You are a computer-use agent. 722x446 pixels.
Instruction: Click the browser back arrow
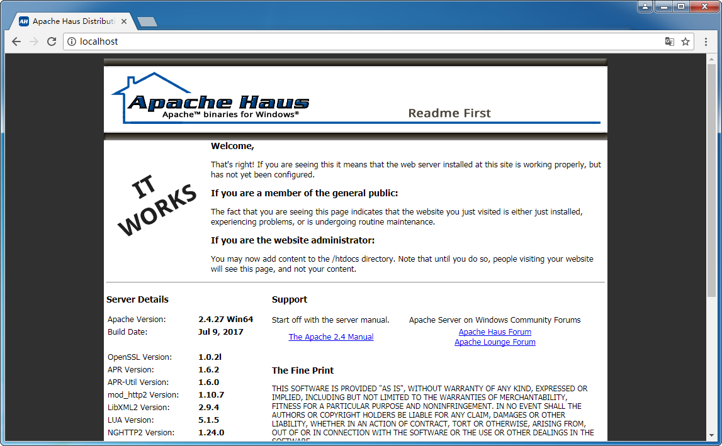click(16, 42)
